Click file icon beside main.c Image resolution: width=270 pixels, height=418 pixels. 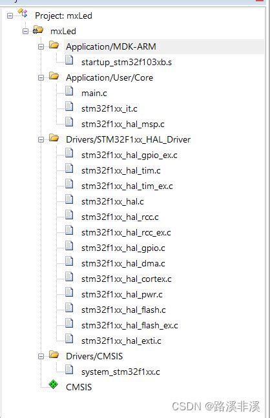coord(69,91)
